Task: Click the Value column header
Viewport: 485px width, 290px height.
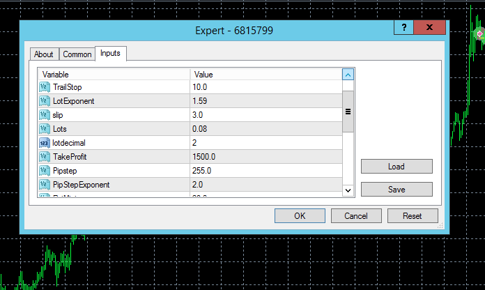Action: tap(266, 75)
